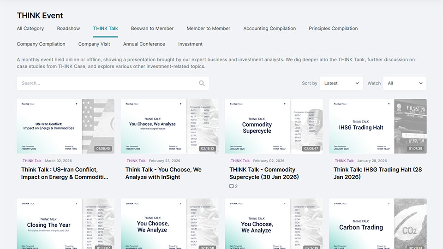The image size is (443, 249).
Task: Click Think Talk: IHSG Trading Halt title
Action: pos(372,173)
